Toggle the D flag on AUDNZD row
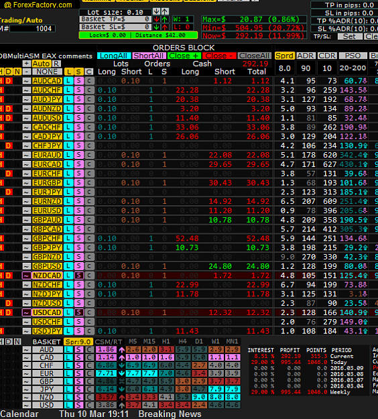The height and width of the screenshot is (419, 378). (x=9, y=109)
